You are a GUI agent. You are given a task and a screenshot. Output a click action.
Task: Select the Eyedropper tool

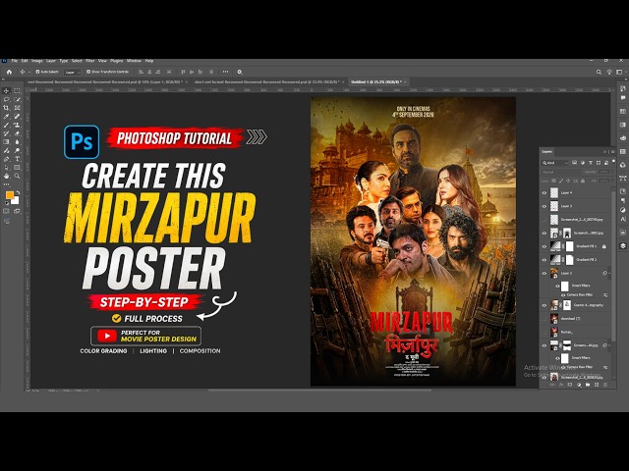(7, 117)
